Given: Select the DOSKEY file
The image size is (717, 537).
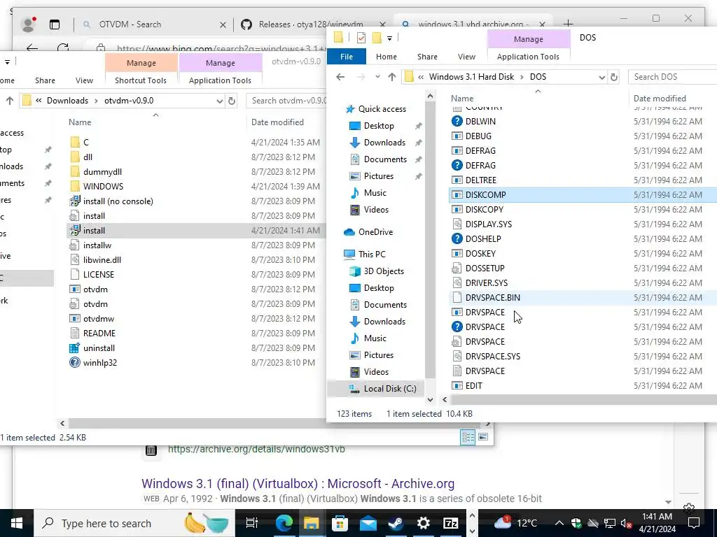Looking at the screenshot, I should [x=480, y=253].
